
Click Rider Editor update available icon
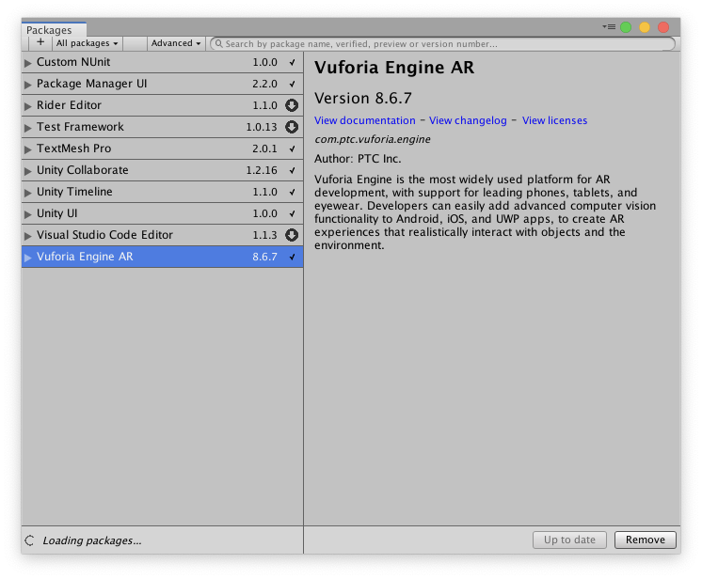[292, 105]
